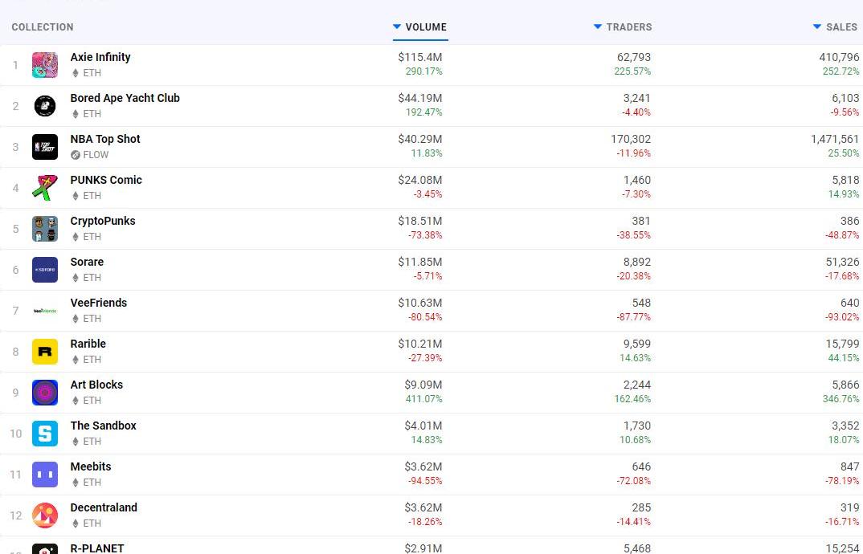Click the NBA Top Shot logo
863x554 pixels.
tap(44, 147)
